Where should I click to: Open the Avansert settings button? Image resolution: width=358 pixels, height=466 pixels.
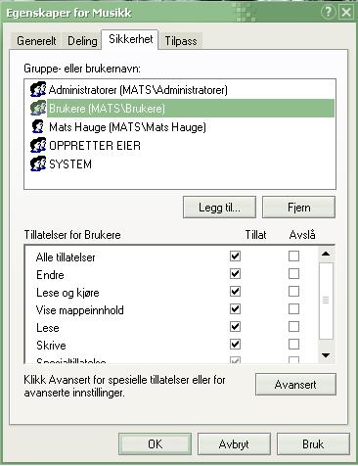tap(295, 385)
